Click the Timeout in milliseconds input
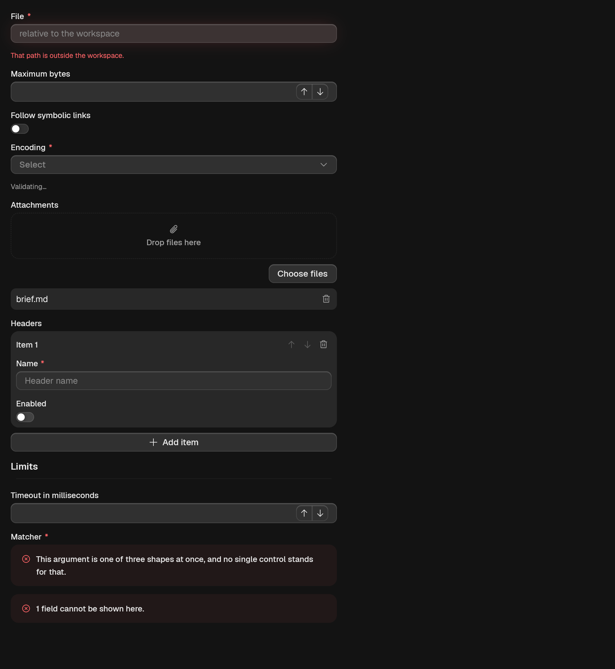Viewport: 615px width, 669px height. coord(154,513)
